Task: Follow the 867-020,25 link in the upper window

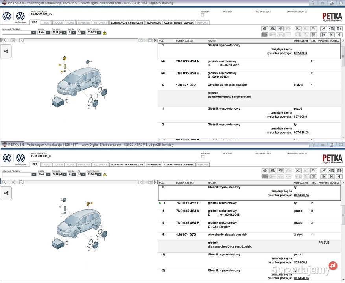Action: click(x=301, y=132)
